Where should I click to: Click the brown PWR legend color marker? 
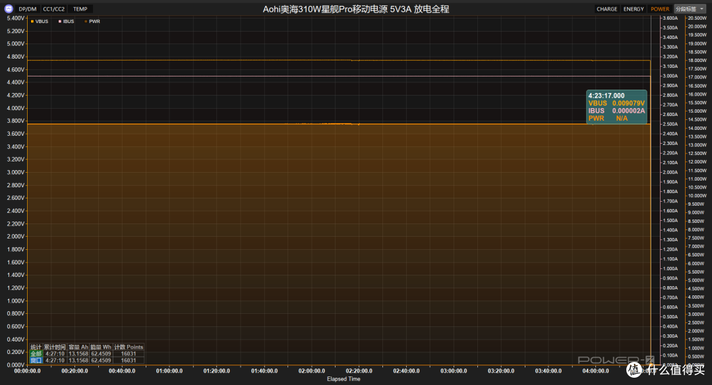point(86,21)
